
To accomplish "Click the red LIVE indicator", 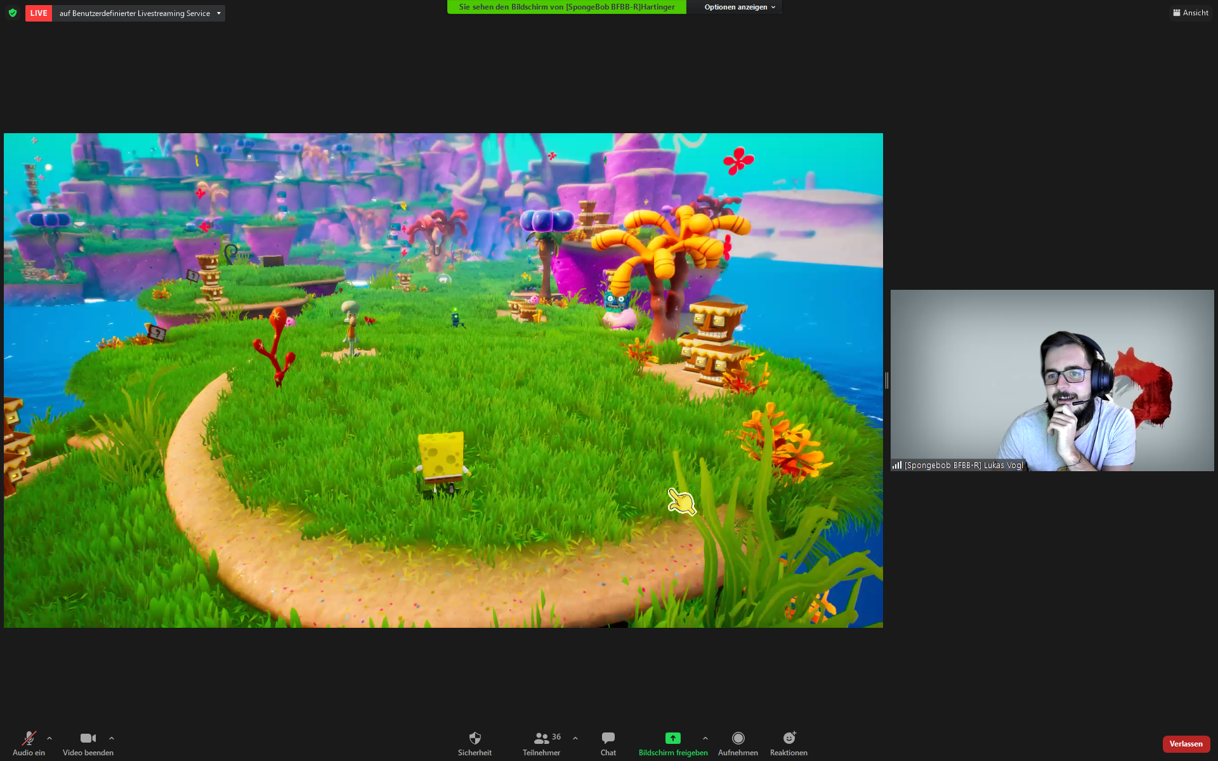I will 39,13.
